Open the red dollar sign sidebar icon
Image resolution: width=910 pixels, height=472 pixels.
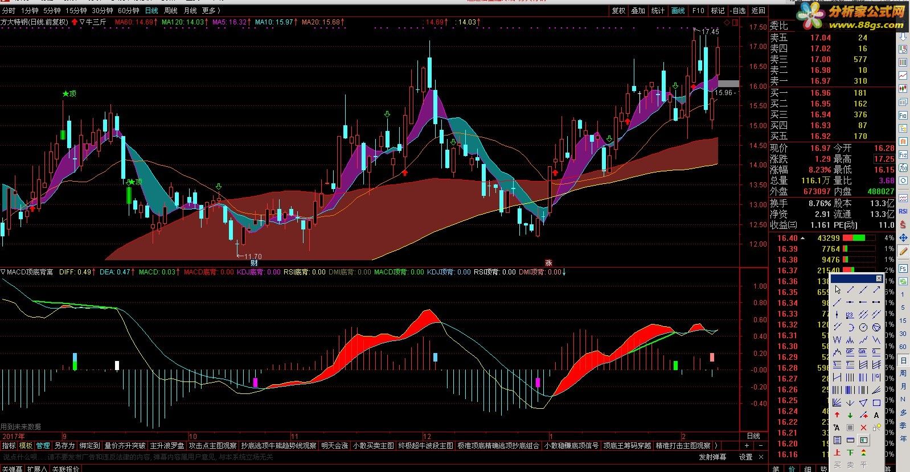point(903,225)
